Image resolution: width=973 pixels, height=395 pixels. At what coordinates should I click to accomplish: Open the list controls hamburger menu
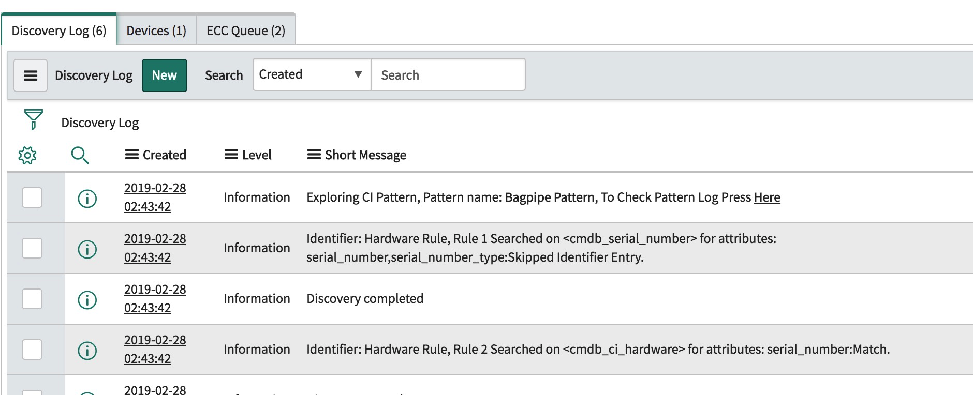coord(31,75)
